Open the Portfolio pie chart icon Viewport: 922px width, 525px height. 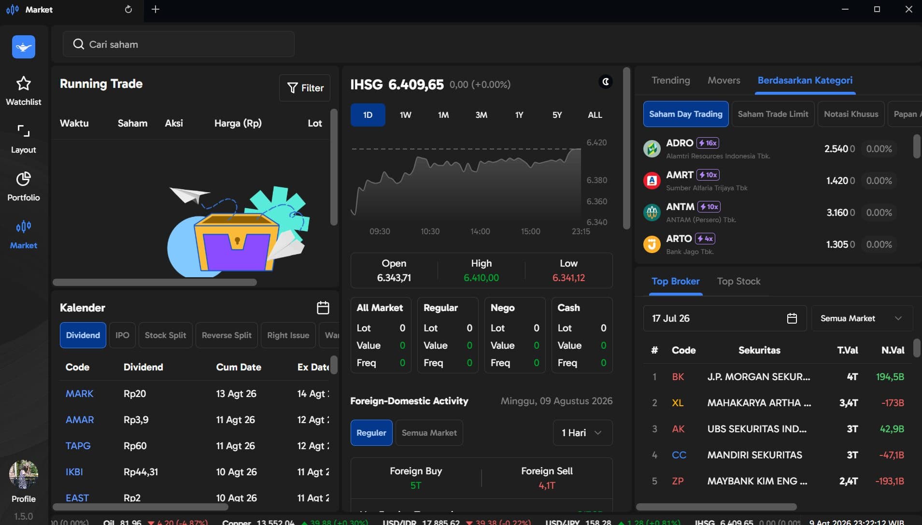pyautogui.click(x=24, y=179)
